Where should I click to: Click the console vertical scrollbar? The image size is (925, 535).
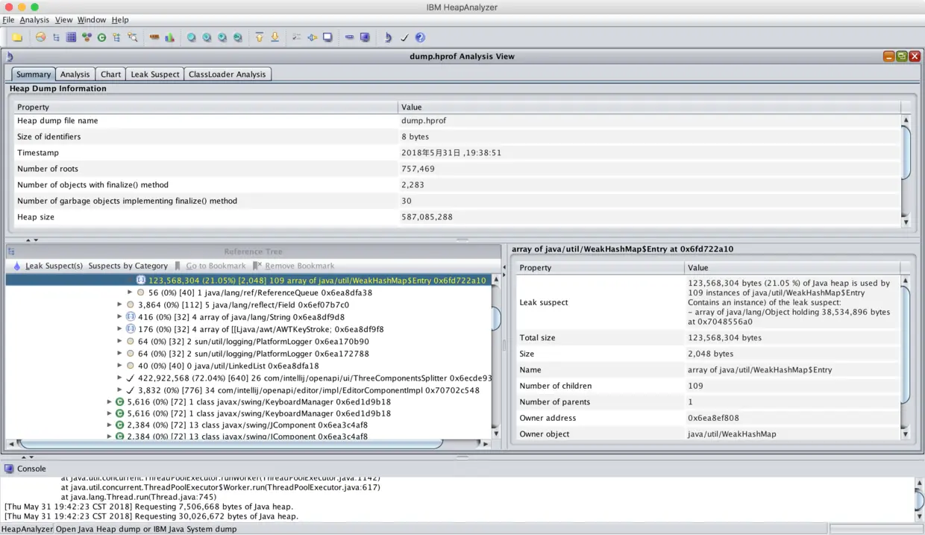[918, 500]
